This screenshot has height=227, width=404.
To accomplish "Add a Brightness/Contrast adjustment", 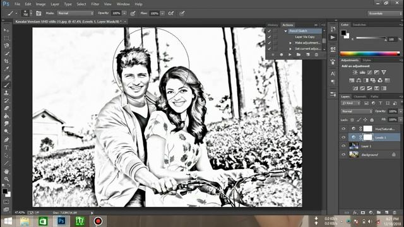I will 355,73.
